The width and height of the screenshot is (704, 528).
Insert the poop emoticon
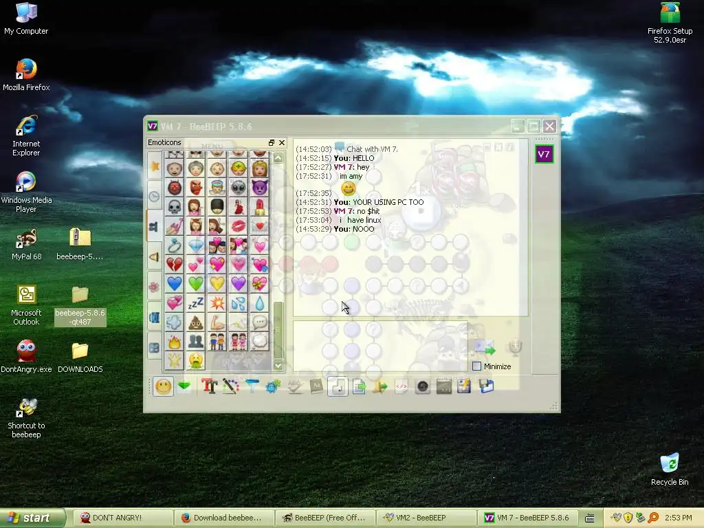(196, 322)
